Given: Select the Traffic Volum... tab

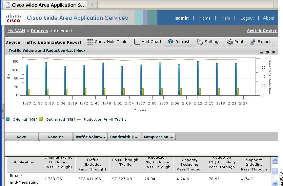Looking at the screenshot, I should coord(90,137).
